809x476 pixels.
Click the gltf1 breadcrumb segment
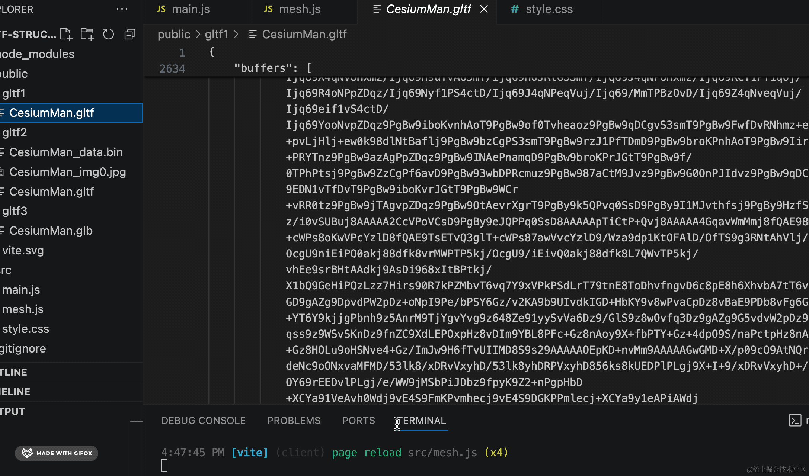click(216, 34)
